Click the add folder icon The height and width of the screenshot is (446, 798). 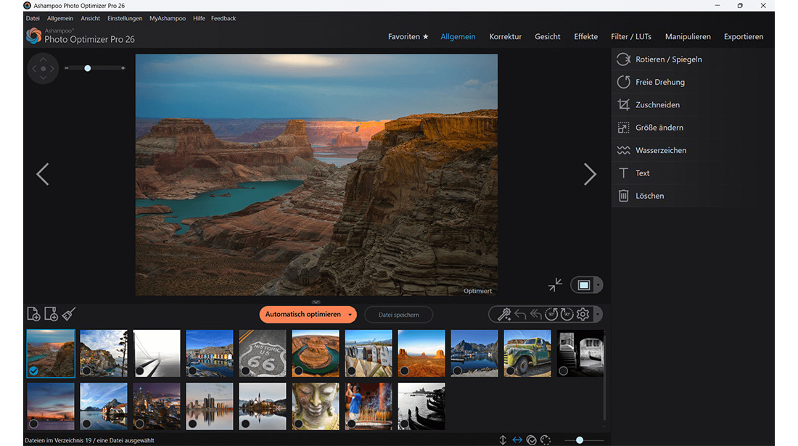point(51,314)
